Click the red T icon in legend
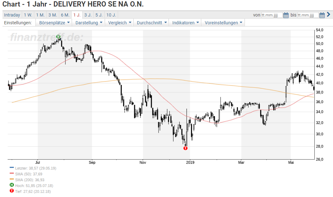This screenshot has width=333, height=197. 12,191
